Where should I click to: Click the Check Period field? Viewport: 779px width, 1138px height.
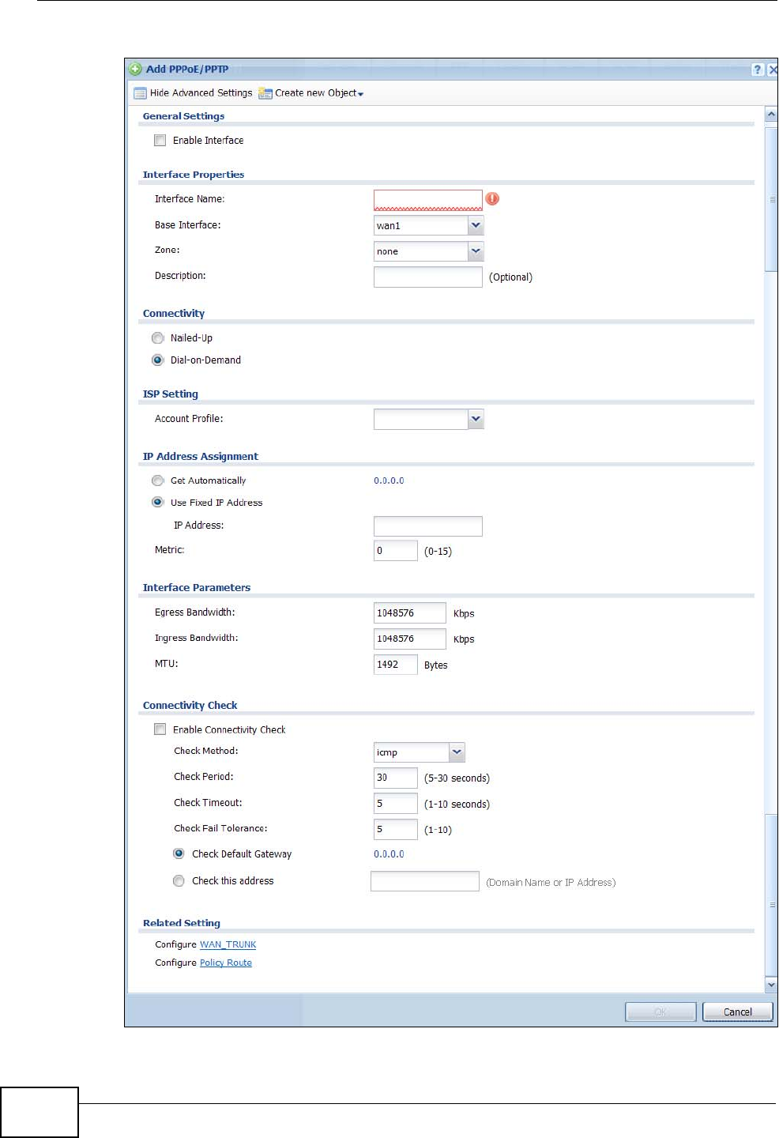pyautogui.click(x=396, y=778)
